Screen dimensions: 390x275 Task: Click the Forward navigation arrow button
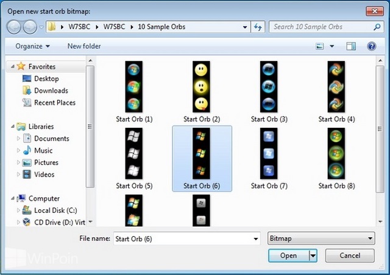30,27
